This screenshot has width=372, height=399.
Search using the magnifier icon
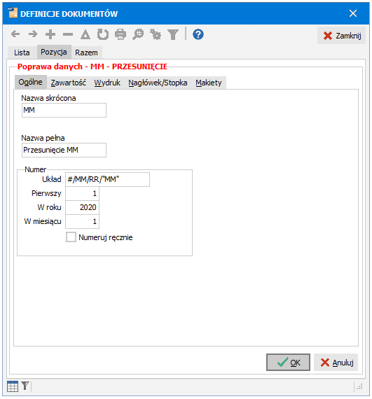138,34
